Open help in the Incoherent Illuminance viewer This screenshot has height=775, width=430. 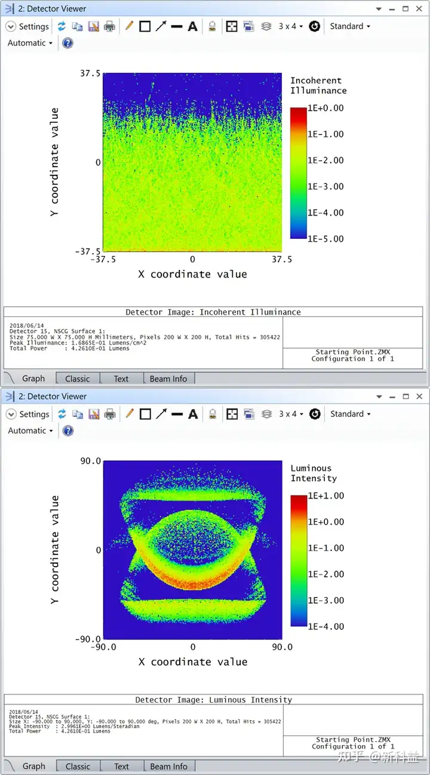coord(68,43)
